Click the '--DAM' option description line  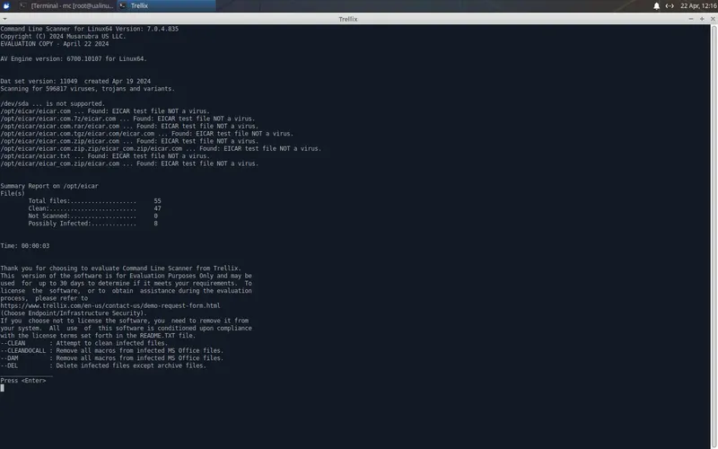112,358
